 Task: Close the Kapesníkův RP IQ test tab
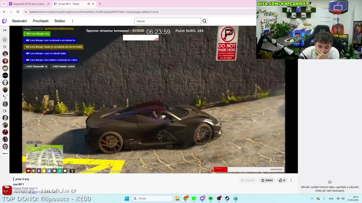coord(48,4)
